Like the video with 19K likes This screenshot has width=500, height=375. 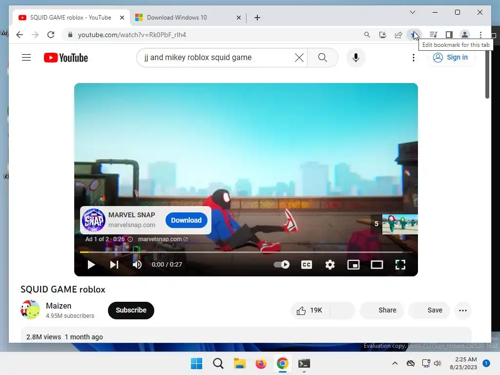click(x=310, y=310)
